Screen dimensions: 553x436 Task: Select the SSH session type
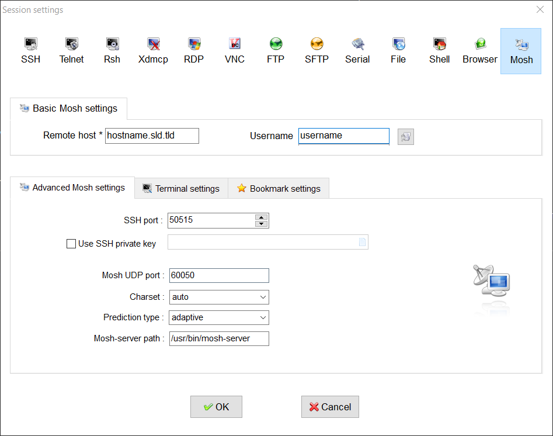coord(30,50)
